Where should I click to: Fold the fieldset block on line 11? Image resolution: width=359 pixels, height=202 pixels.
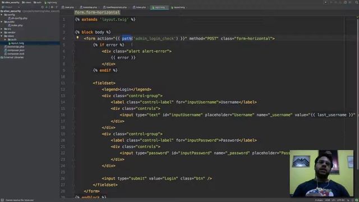(73, 83)
